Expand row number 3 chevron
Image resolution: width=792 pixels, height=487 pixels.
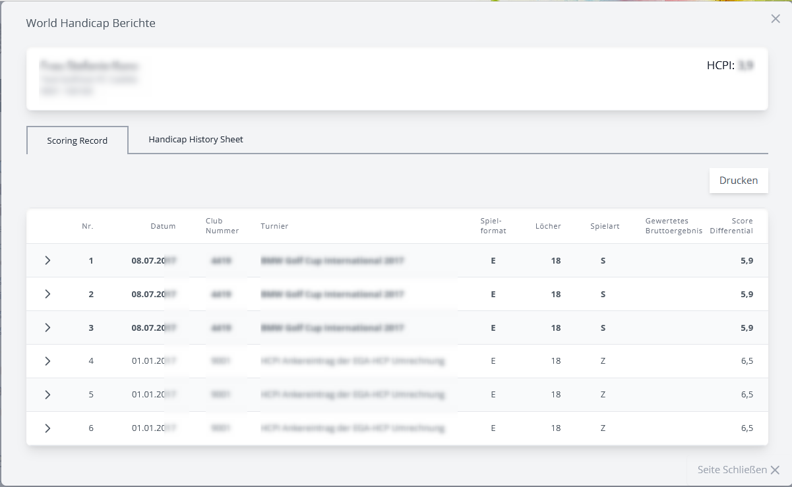(47, 328)
